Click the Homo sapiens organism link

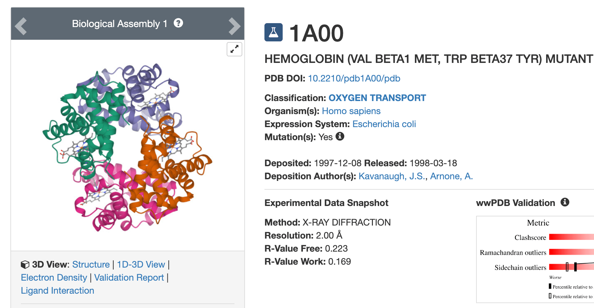pyautogui.click(x=351, y=111)
